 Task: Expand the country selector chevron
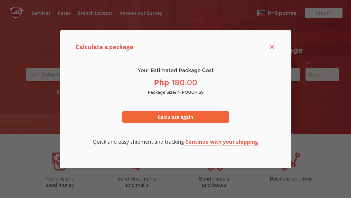click(300, 13)
